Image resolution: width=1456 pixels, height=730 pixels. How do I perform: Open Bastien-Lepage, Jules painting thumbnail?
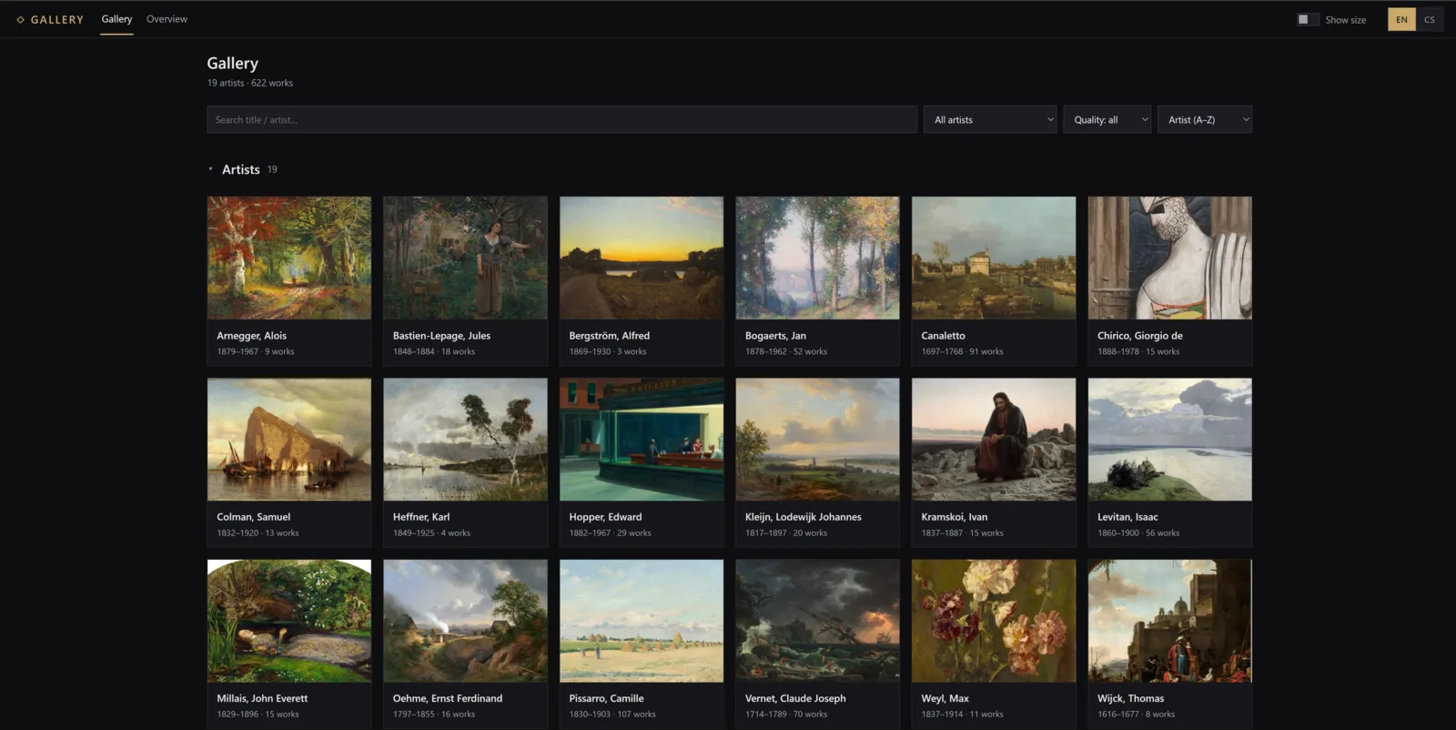465,258
